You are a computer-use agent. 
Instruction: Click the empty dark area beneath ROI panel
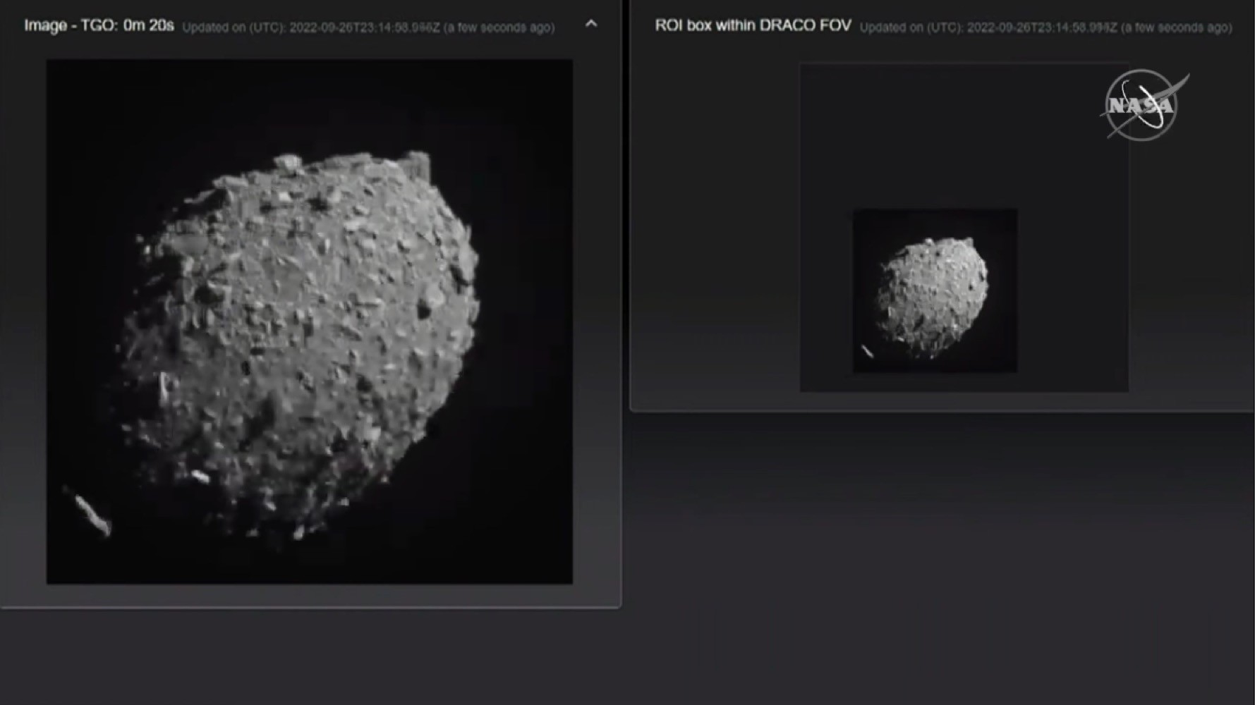tap(942, 557)
